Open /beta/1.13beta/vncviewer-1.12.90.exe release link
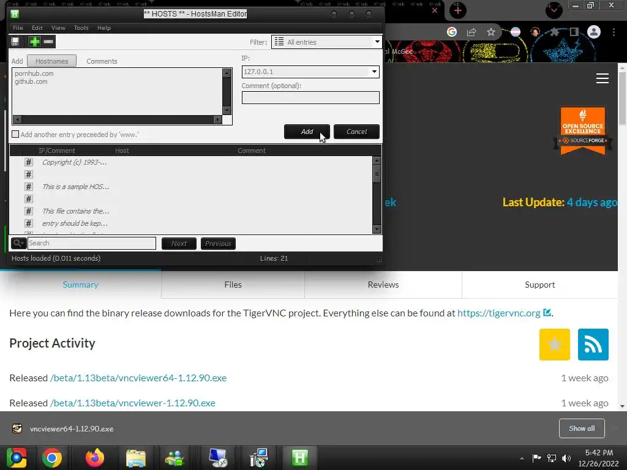627x470 pixels. click(x=133, y=403)
